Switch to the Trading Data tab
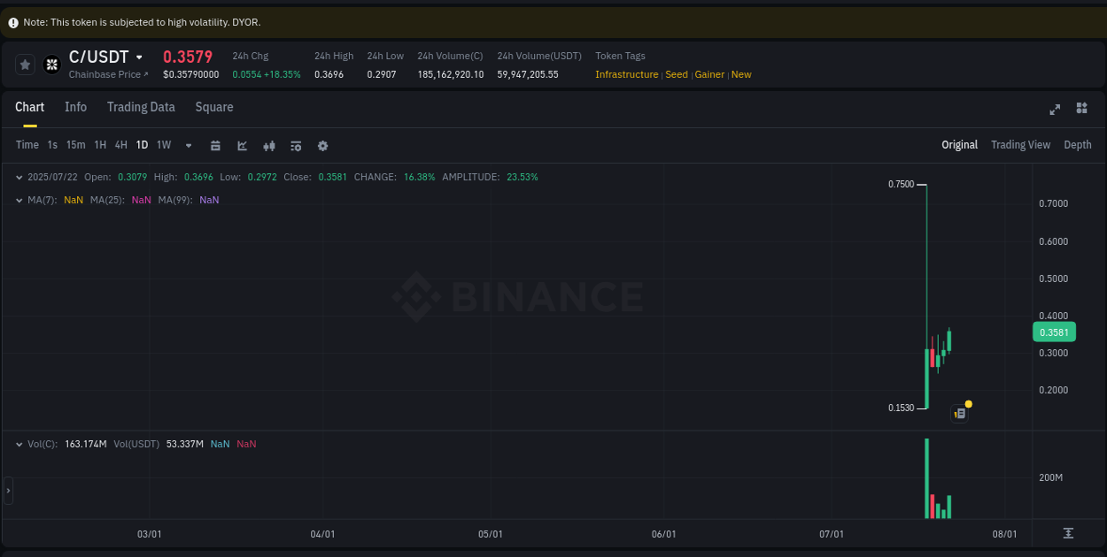1107x557 pixels. 141,107
